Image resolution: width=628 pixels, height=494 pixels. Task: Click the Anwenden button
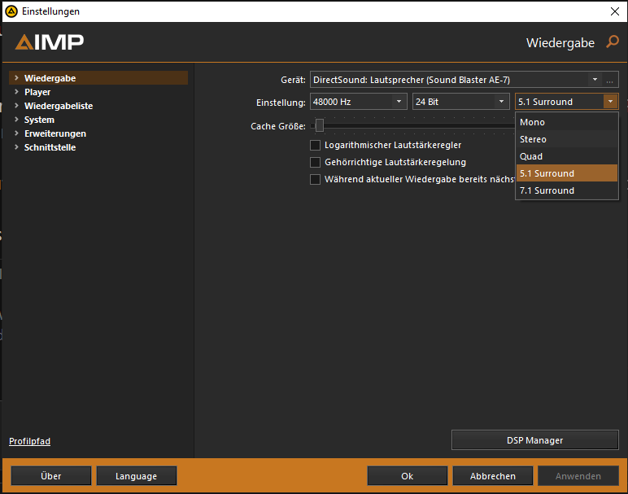pos(578,475)
